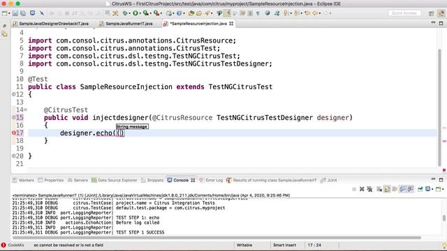Click the green Run button icon

pyautogui.click(x=135, y=13)
